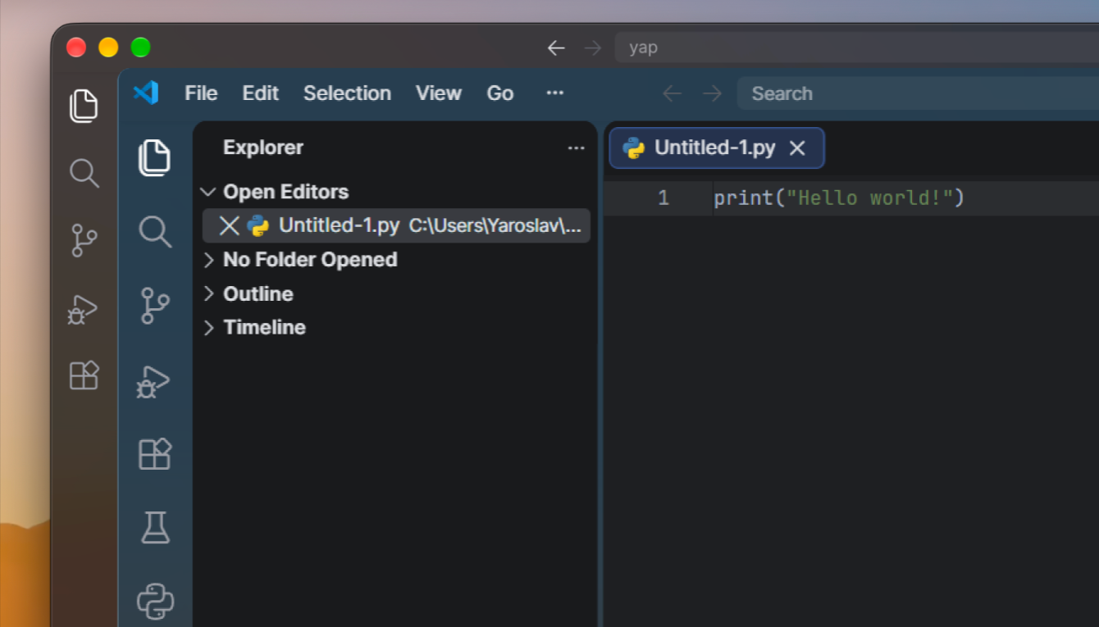The width and height of the screenshot is (1099, 627).
Task: Click the print("Hello world!") code line
Action: (x=839, y=198)
